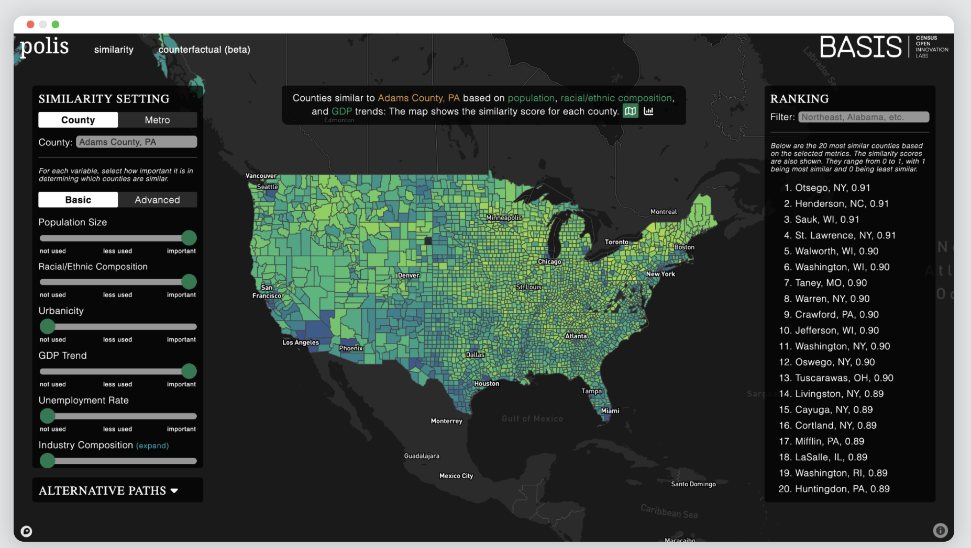Select Otsego, NY in ranking list

832,188
